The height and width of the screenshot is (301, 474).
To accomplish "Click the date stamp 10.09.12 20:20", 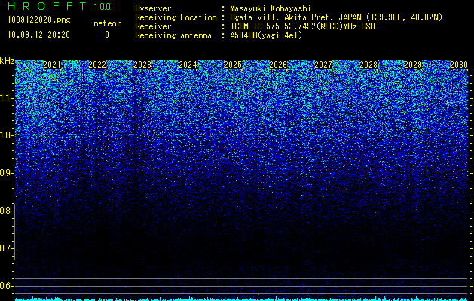I will click(38, 35).
